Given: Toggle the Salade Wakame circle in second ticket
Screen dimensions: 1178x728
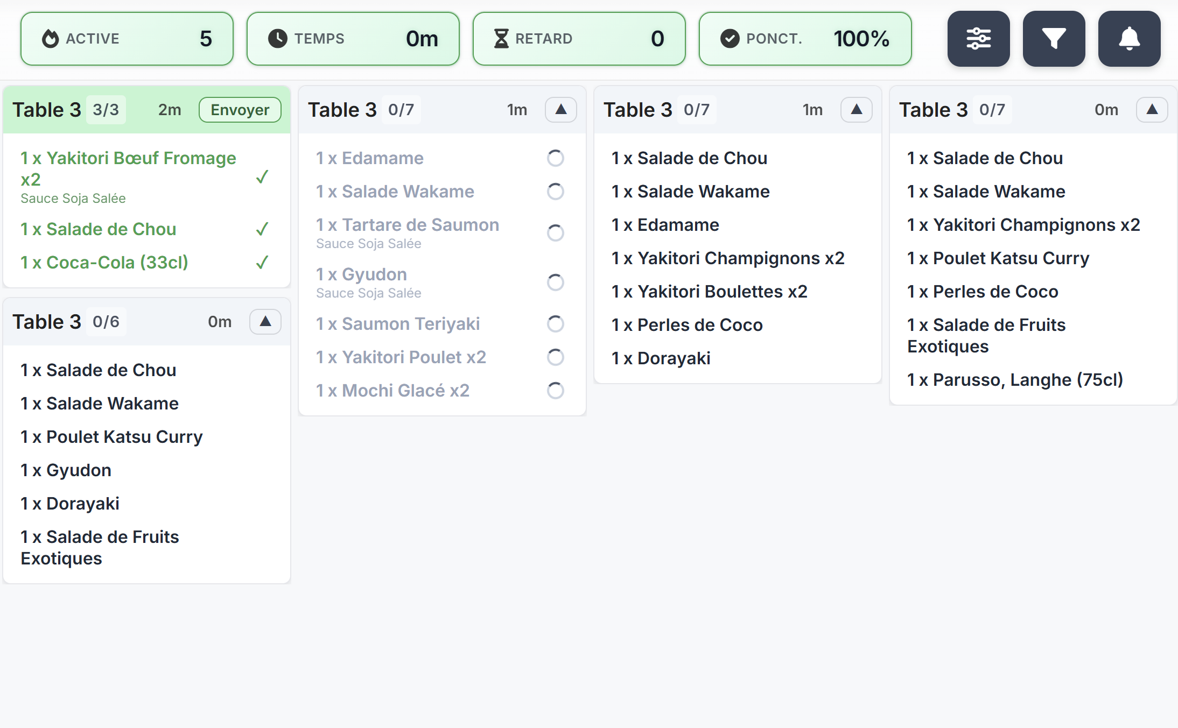Looking at the screenshot, I should tap(555, 191).
